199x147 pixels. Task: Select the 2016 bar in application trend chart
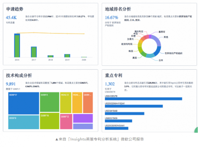click(17, 45)
